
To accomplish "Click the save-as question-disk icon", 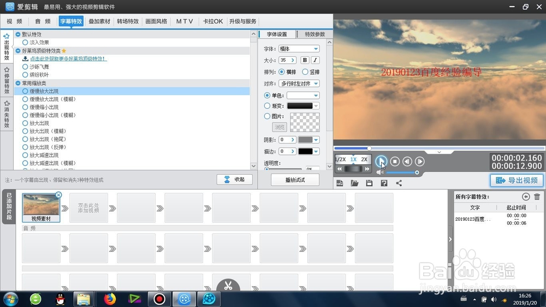I will pos(384,183).
